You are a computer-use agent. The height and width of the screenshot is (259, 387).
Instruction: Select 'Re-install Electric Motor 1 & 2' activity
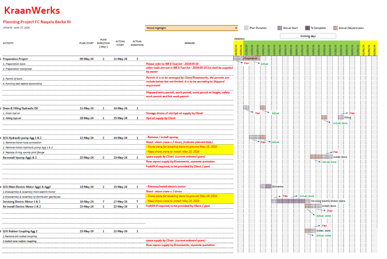[22, 206]
